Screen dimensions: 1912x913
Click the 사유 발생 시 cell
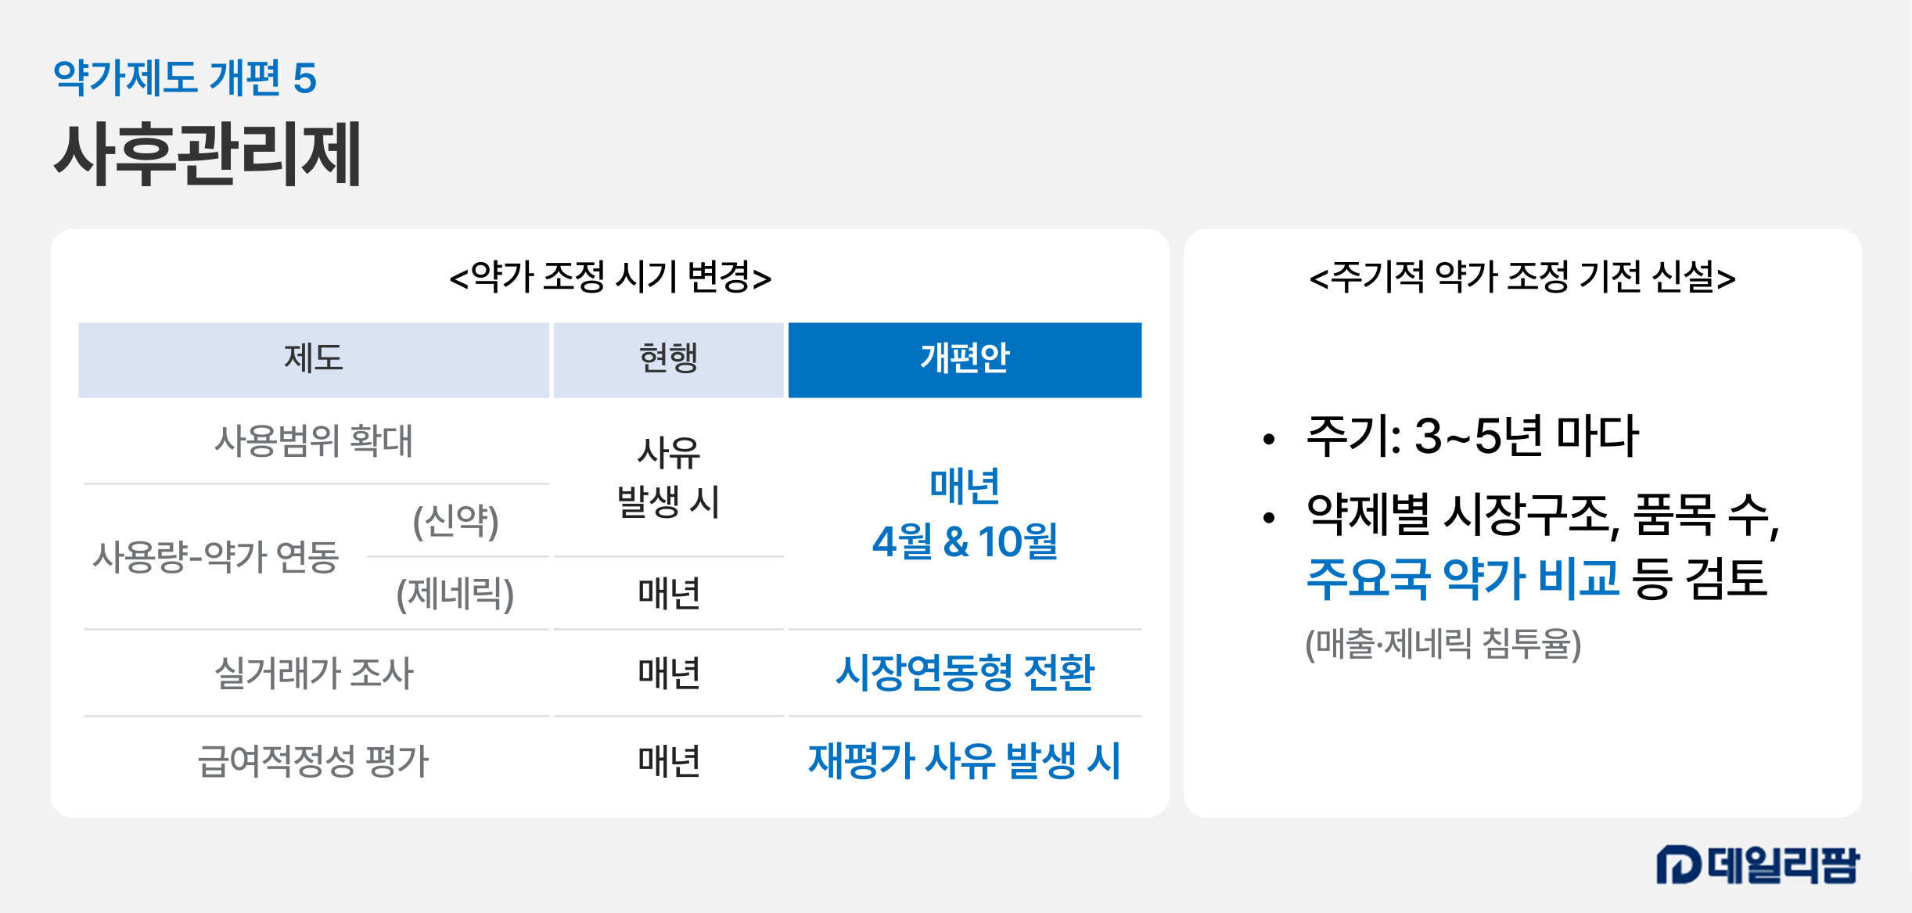point(668,476)
